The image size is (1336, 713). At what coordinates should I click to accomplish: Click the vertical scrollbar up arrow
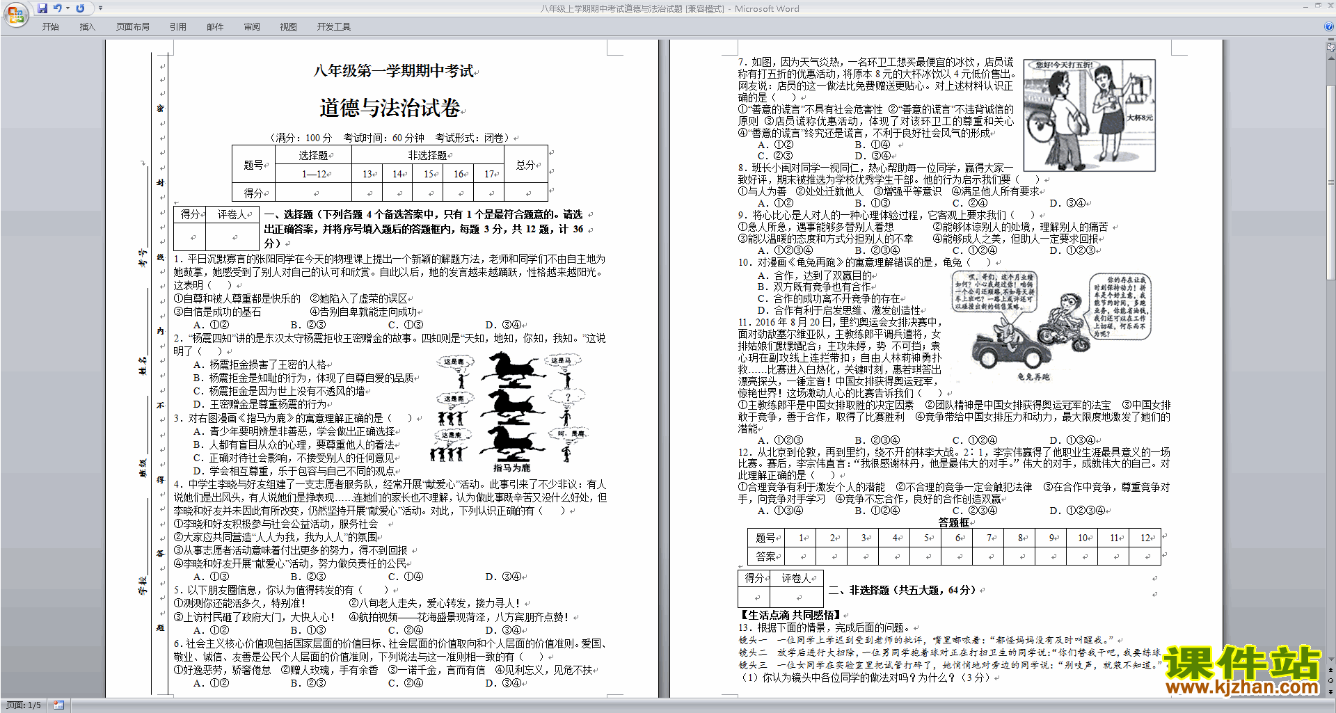click(1331, 58)
